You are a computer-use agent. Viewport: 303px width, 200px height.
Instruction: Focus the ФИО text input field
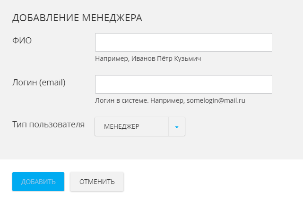[x=183, y=42]
